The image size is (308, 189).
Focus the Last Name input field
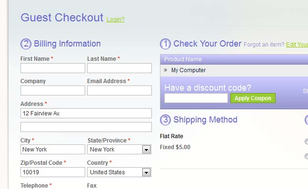coord(119,68)
